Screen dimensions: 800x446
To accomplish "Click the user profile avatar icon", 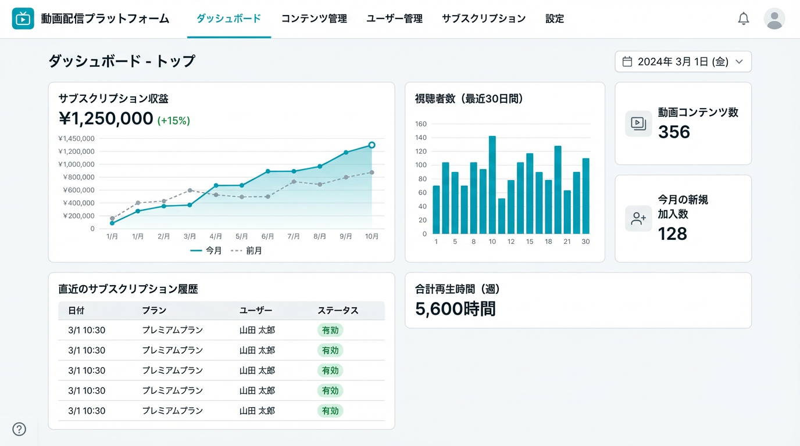I will pos(774,18).
